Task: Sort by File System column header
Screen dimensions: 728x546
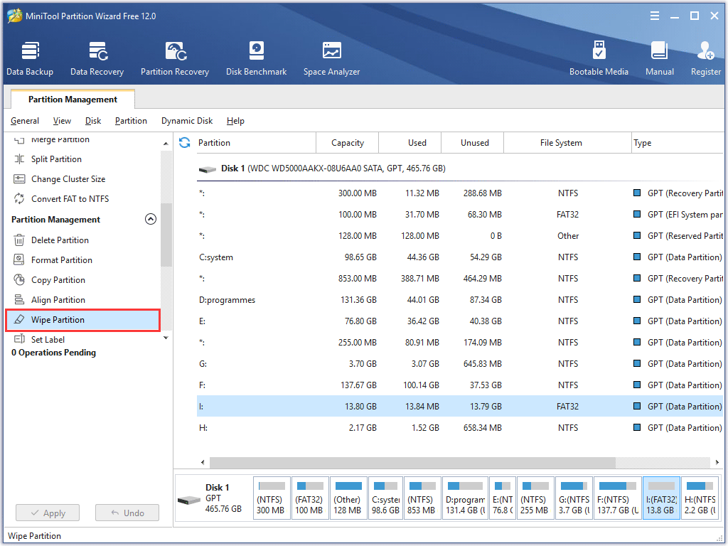Action: 567,143
